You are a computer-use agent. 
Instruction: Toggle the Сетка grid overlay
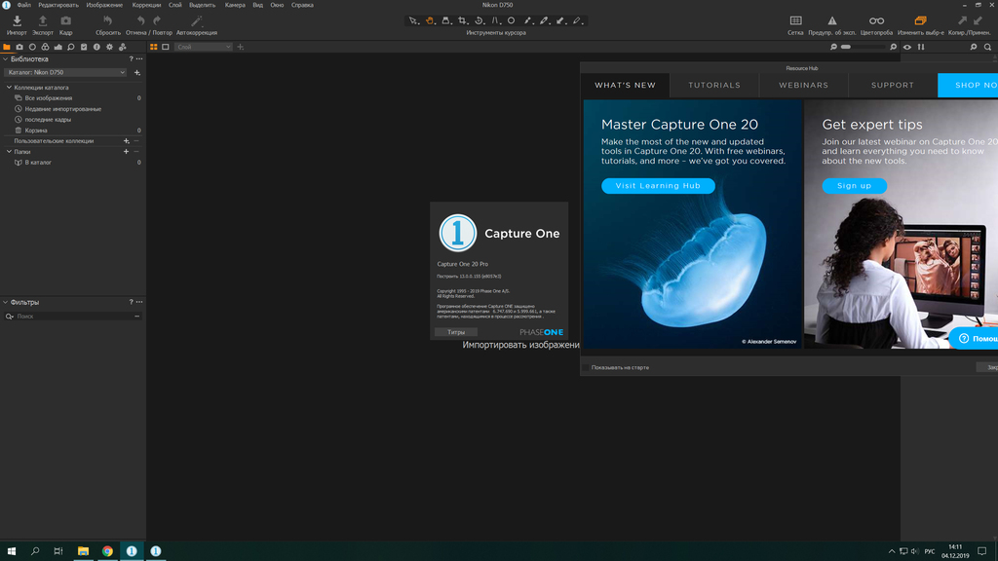click(795, 20)
